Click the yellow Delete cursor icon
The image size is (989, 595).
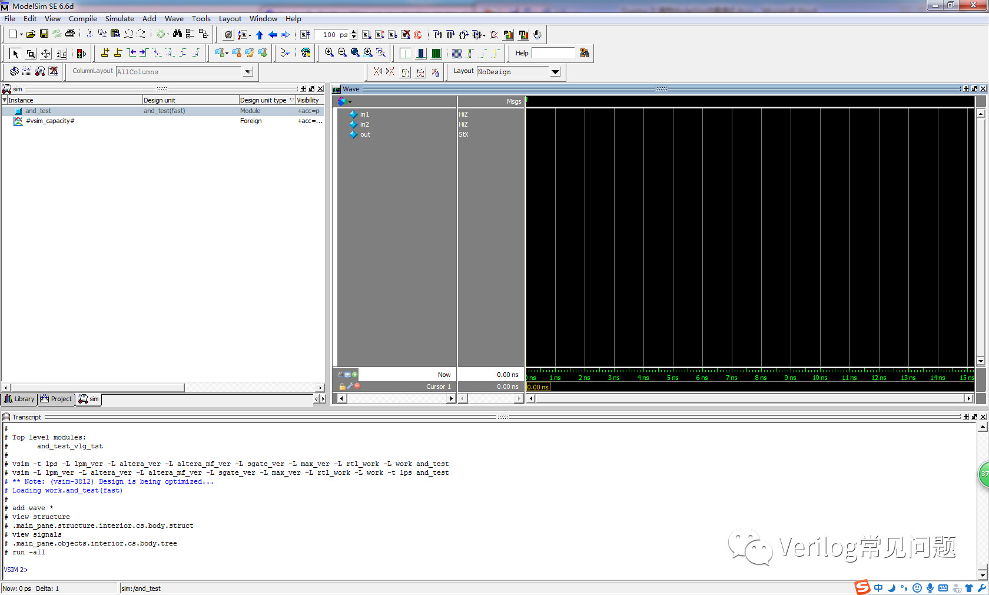(118, 53)
